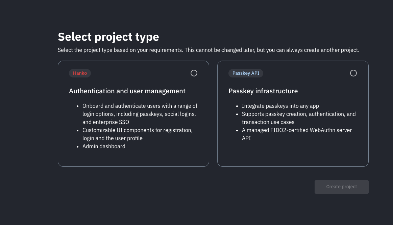
Task: Click the 'Supports passkey creation' bullet text
Action: pyautogui.click(x=299, y=118)
